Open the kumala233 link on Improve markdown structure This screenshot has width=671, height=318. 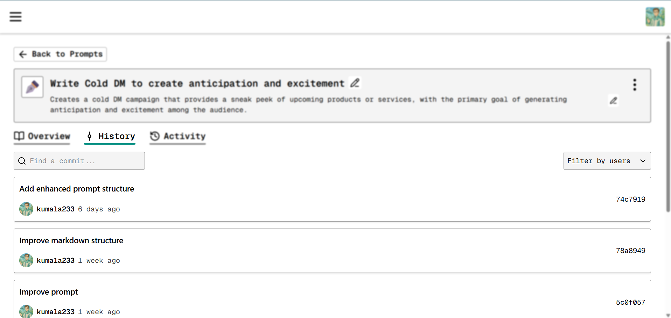click(55, 260)
